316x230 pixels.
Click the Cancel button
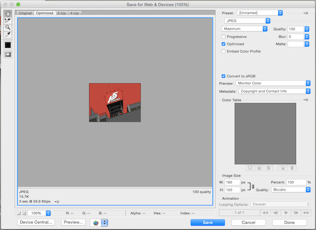[x=248, y=223]
